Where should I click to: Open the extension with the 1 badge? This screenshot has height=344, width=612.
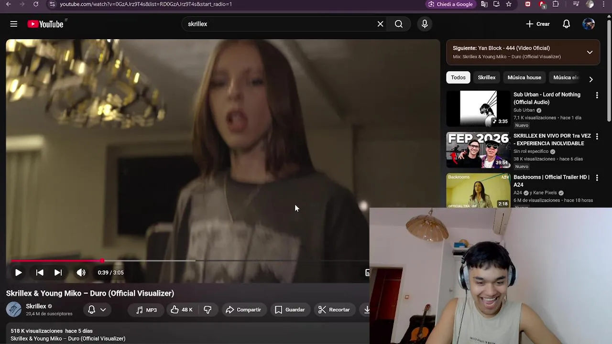[x=542, y=4]
